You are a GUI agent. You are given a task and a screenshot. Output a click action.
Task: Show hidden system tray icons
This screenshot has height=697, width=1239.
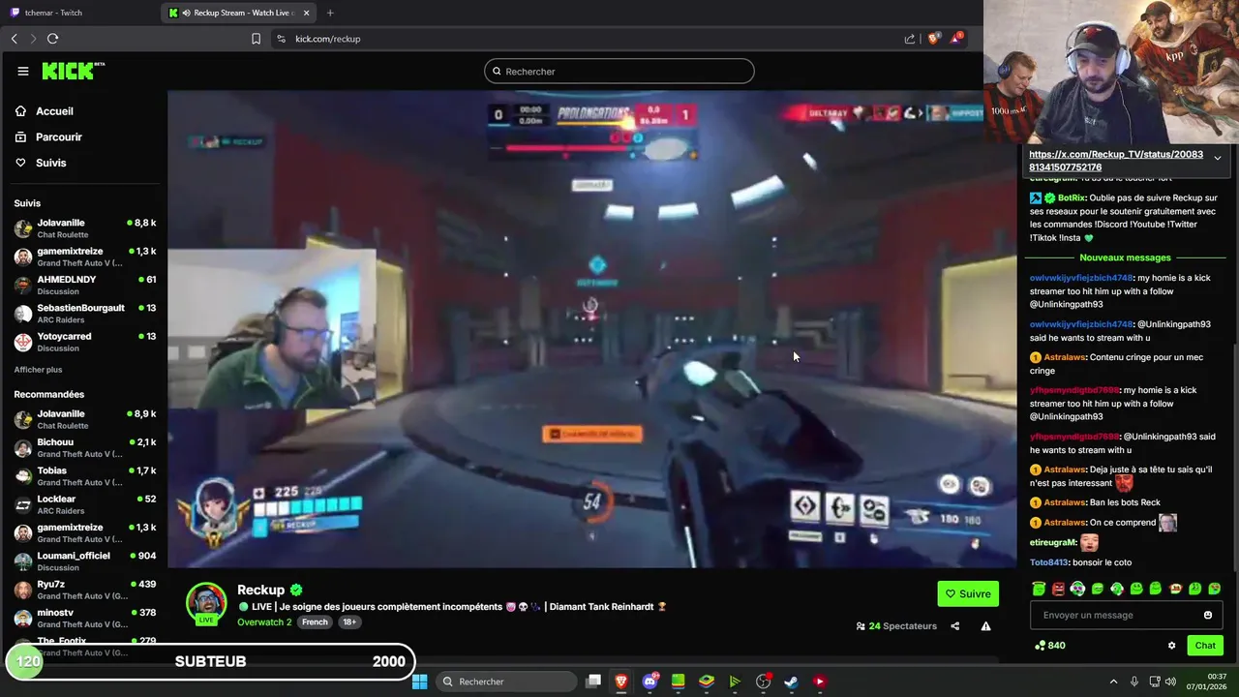[1113, 682]
